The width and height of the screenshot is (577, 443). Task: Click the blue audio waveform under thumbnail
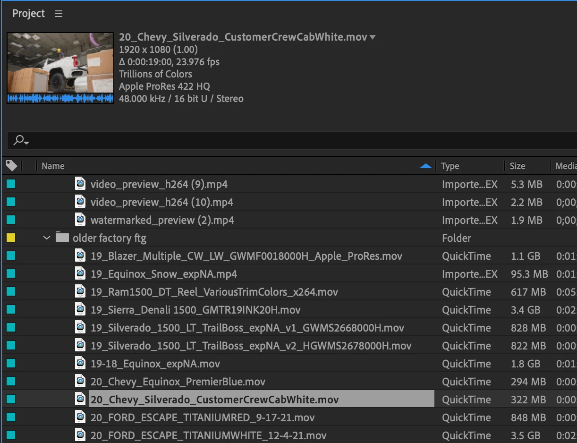pos(60,98)
